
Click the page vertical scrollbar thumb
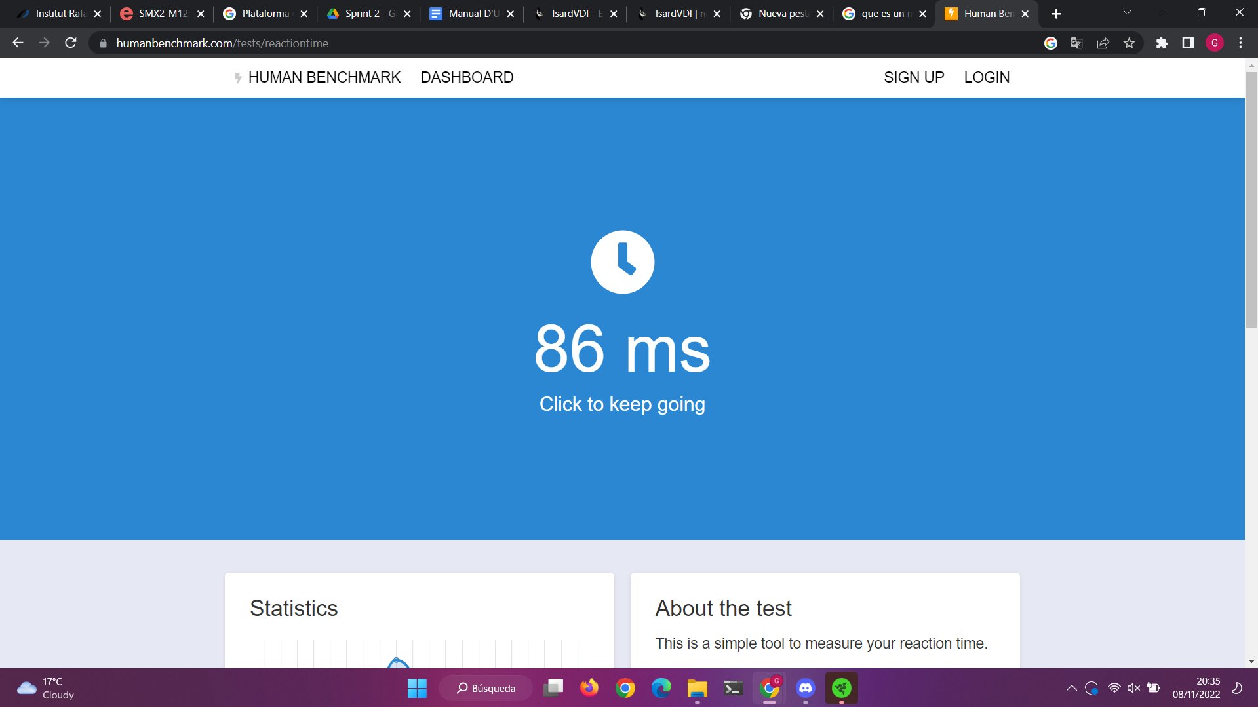pos(1251,200)
